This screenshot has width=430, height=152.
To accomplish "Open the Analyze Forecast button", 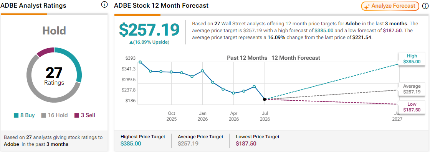I will tap(390, 6).
